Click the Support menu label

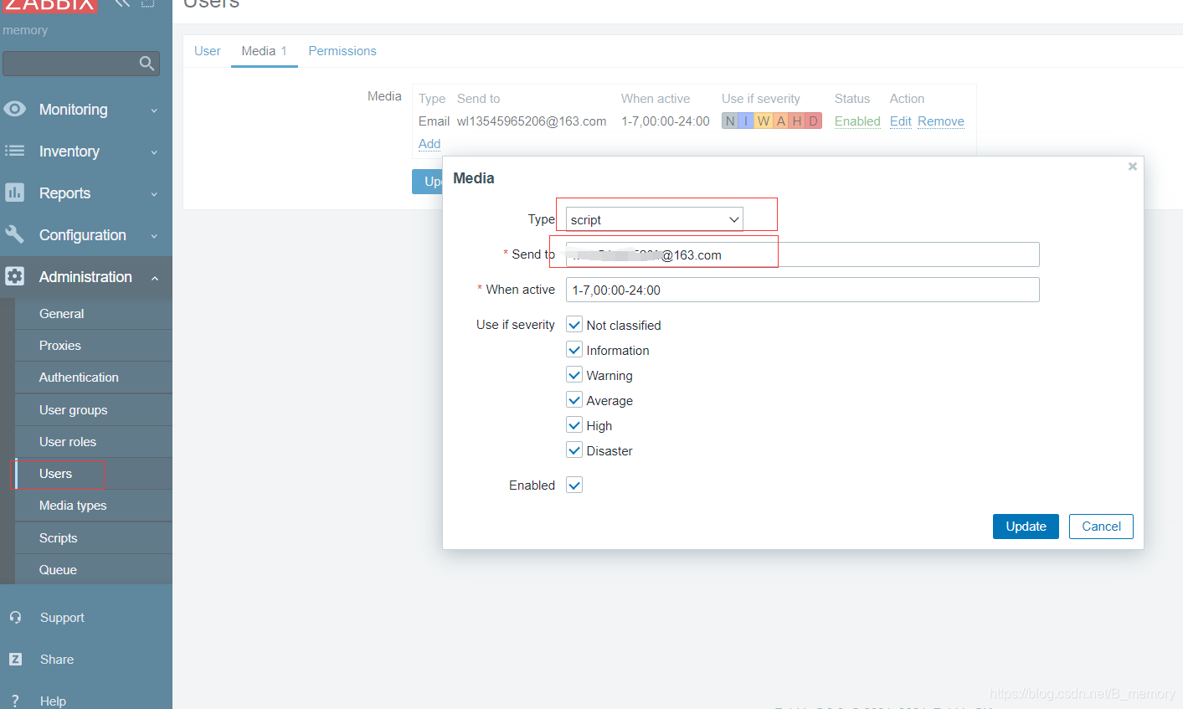(x=62, y=618)
